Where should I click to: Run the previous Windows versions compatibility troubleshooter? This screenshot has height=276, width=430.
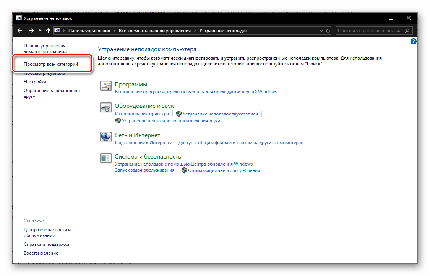click(x=196, y=92)
